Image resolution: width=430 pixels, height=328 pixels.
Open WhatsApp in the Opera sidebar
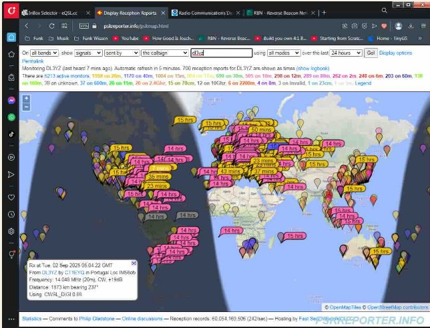11,117
